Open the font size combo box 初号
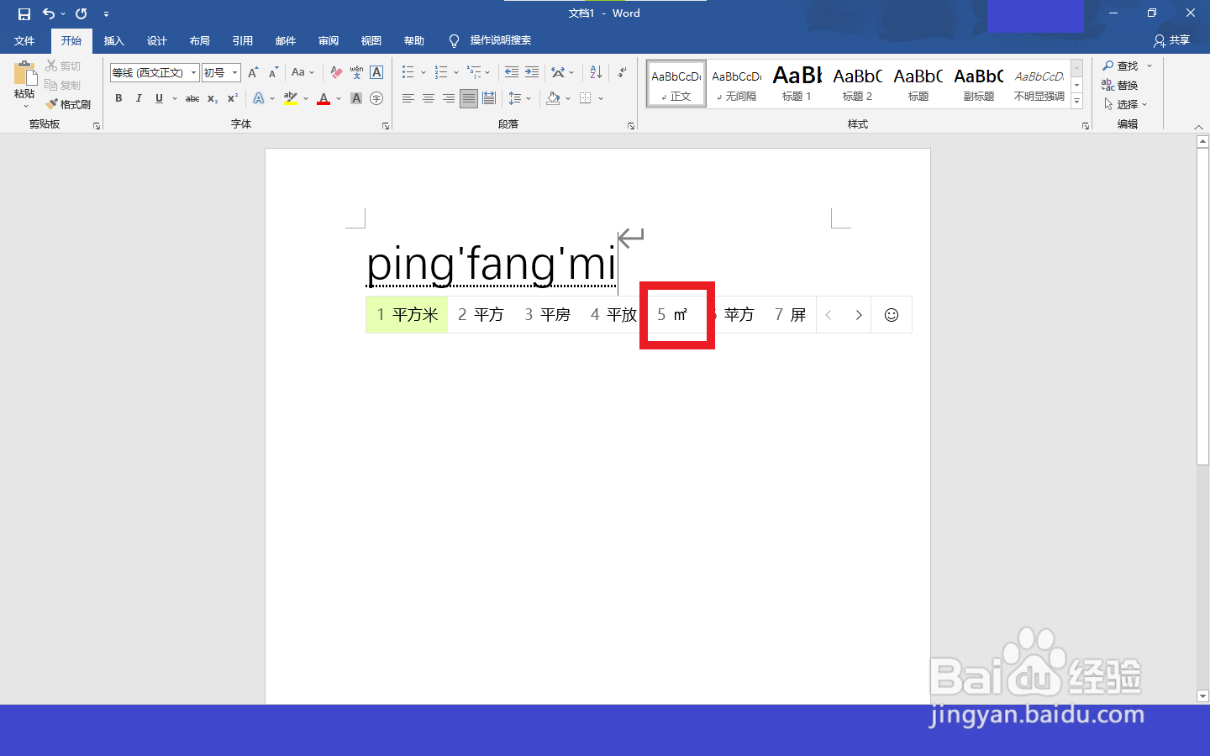The width and height of the screenshot is (1210, 756). click(221, 73)
